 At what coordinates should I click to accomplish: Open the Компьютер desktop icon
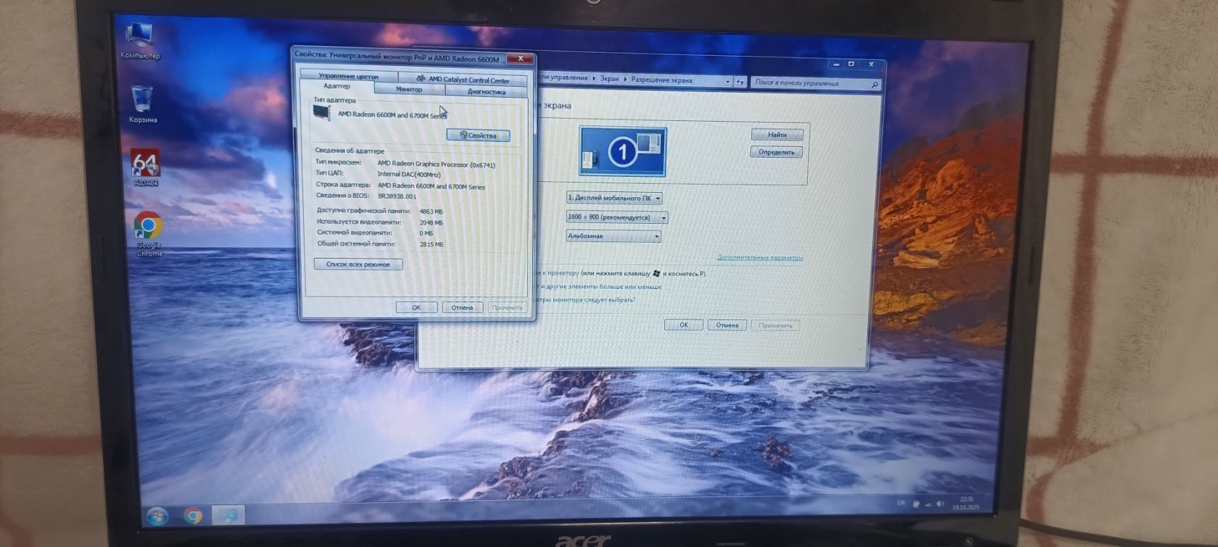139,41
